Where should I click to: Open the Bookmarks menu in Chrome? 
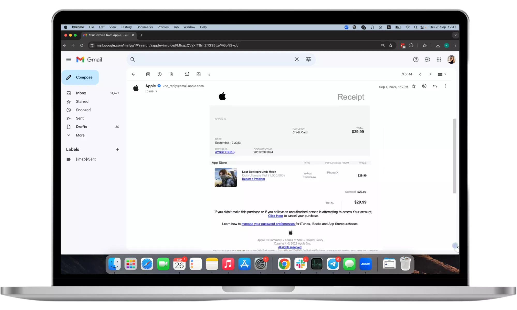point(145,27)
